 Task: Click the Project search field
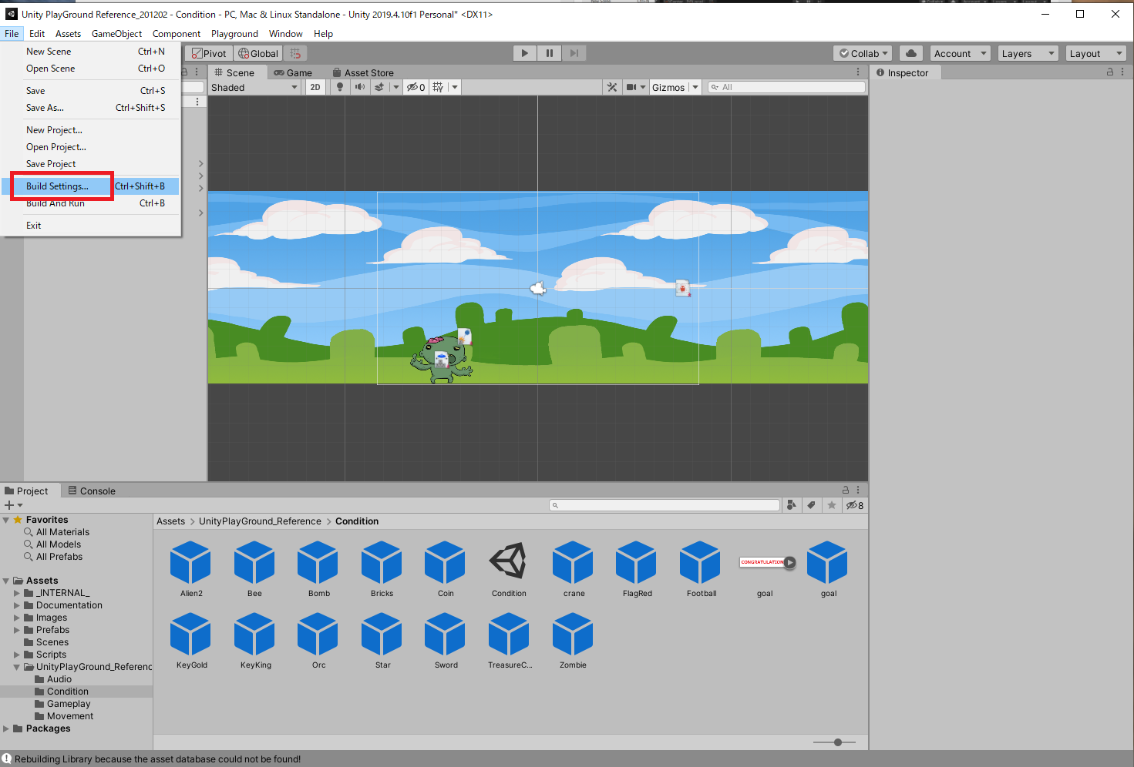point(665,505)
